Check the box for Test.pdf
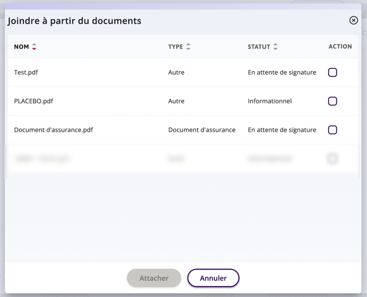 click(x=332, y=72)
